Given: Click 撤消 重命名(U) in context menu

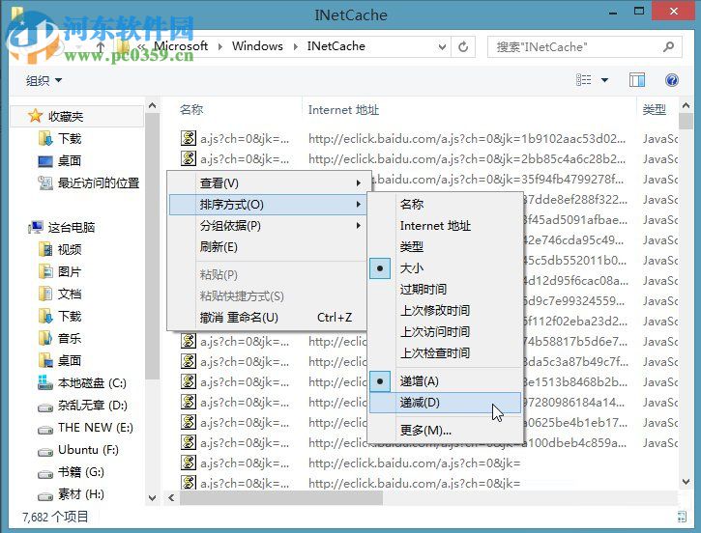Looking at the screenshot, I should tap(267, 318).
